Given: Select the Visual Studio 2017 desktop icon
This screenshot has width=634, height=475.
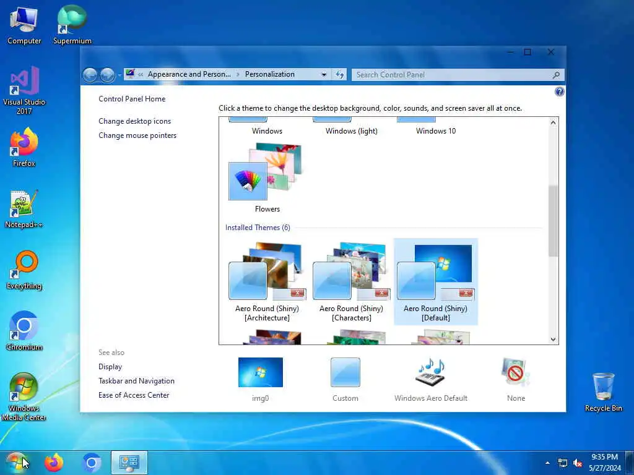Looking at the screenshot, I should [x=24, y=90].
